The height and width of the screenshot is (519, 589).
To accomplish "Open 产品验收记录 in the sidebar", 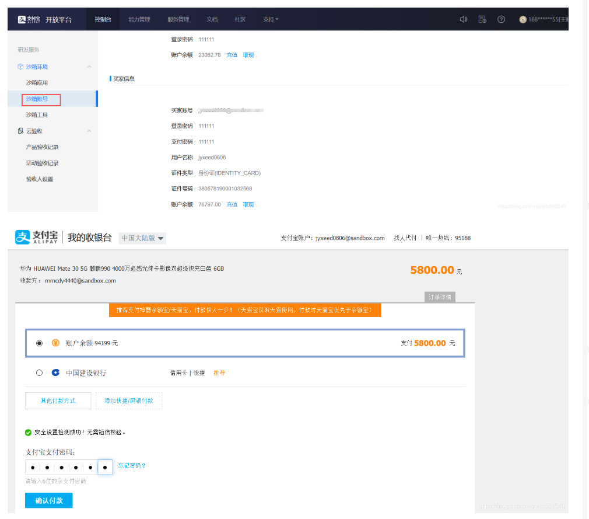I will [42, 147].
